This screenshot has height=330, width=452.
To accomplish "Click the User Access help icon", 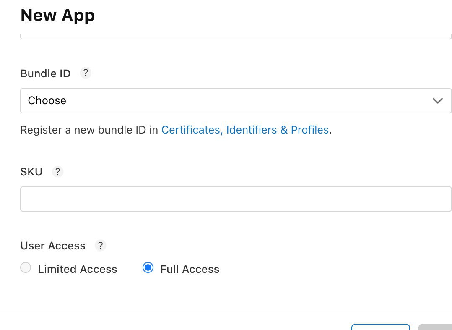I will click(100, 246).
